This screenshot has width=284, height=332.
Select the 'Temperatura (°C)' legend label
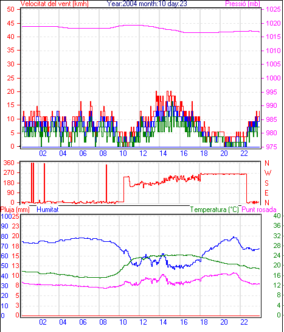[214, 210]
